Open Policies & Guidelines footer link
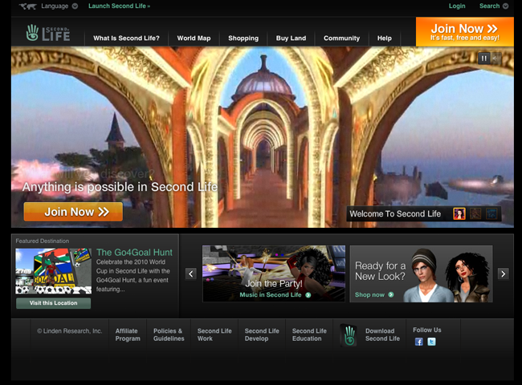The width and height of the screenshot is (522, 385). pos(169,334)
